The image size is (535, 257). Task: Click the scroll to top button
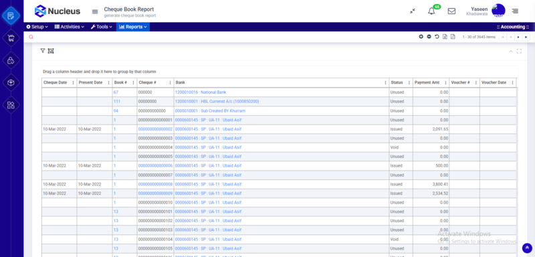(x=527, y=248)
